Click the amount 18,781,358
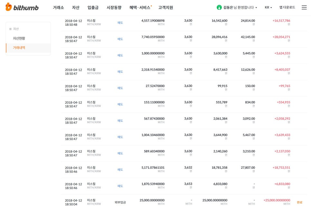Viewport: 311px width, 208px height. coord(219,167)
